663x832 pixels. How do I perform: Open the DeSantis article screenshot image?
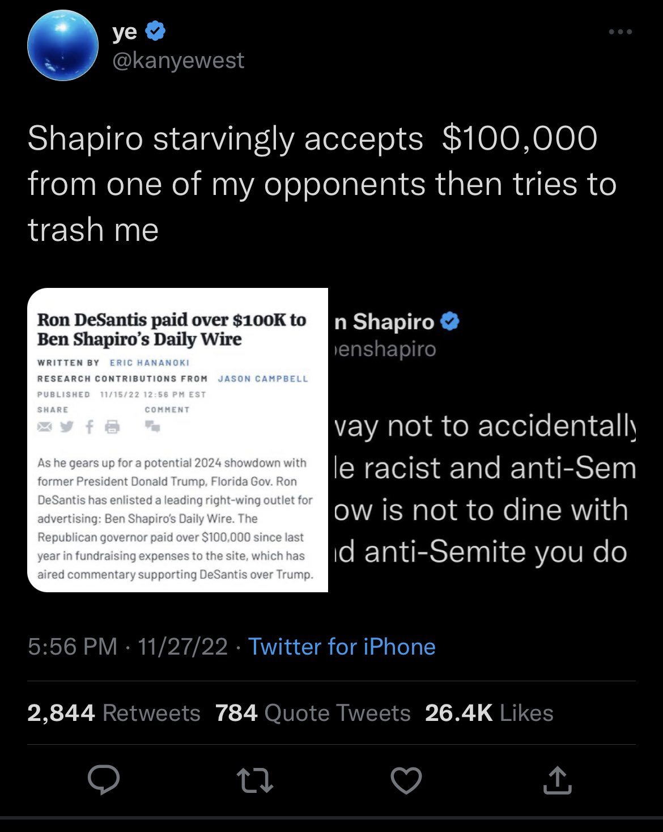177,440
